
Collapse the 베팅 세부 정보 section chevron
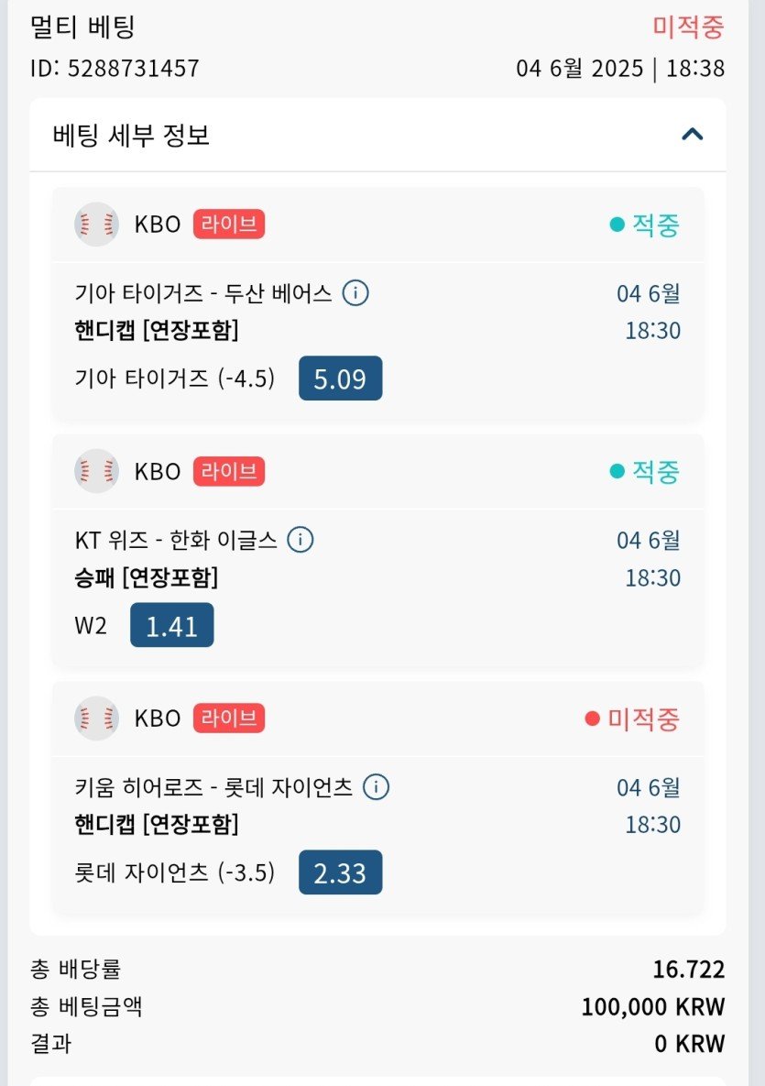[x=693, y=136]
